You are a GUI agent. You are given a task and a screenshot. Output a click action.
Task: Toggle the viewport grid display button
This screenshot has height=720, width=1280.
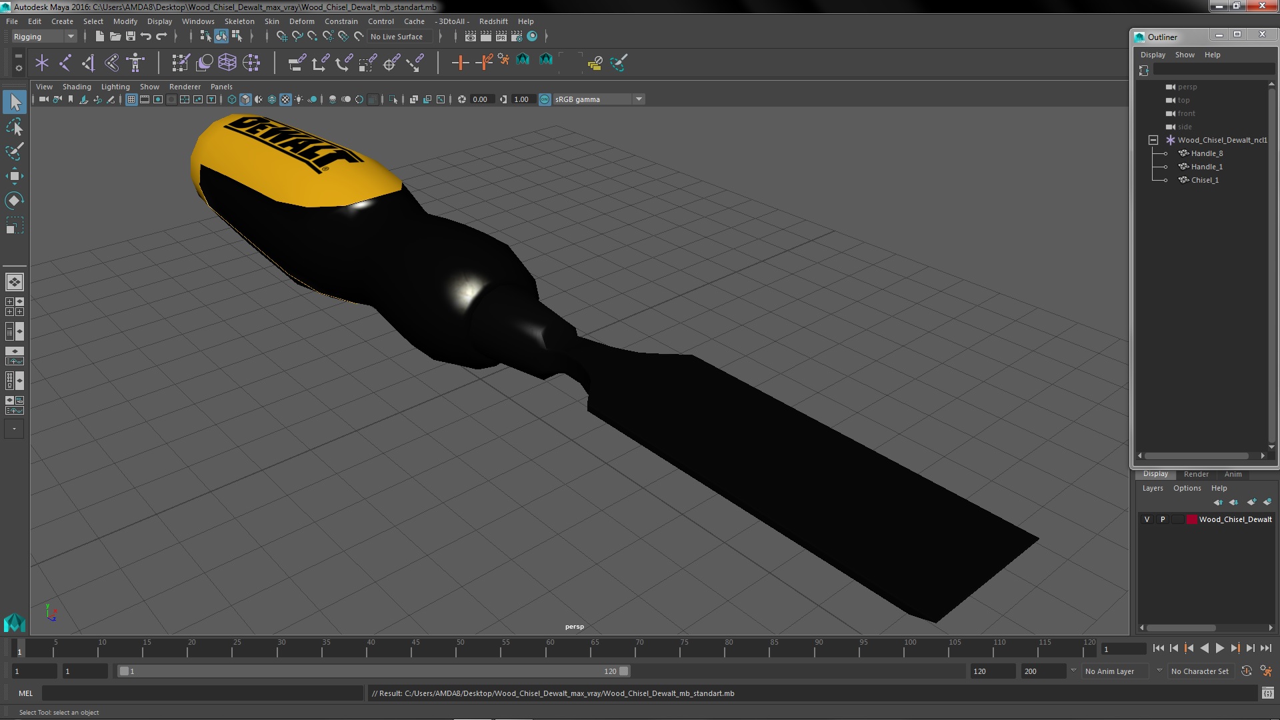pos(131,99)
